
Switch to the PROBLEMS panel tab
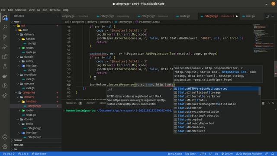tap(71, 103)
